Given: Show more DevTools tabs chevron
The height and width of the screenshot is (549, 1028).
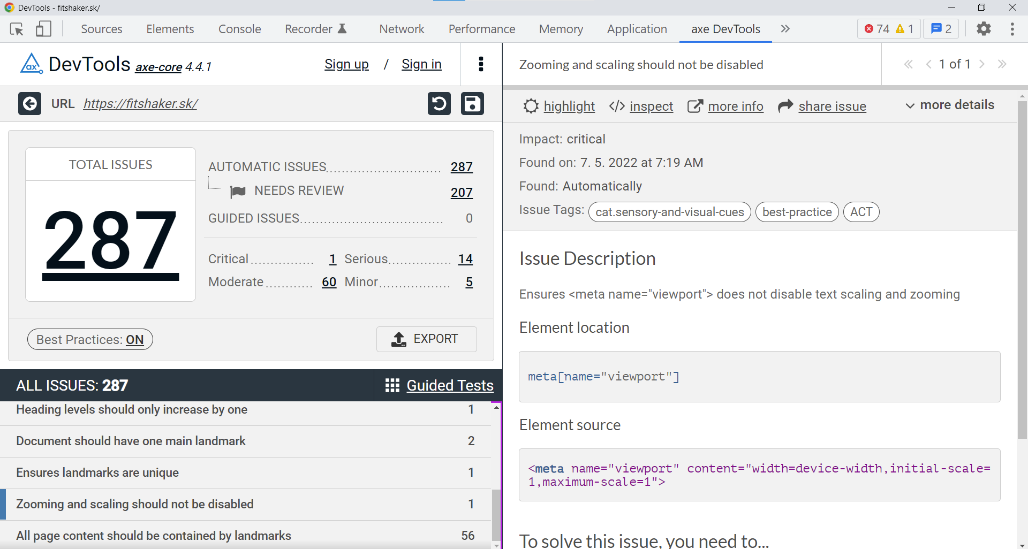Looking at the screenshot, I should tap(785, 29).
